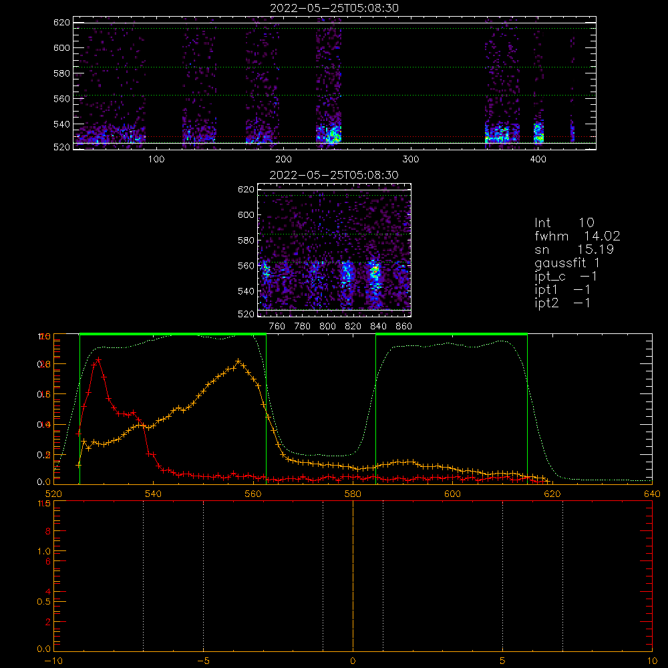
Task: Click the orange dashed vertical line at zero
Action: click(353, 576)
